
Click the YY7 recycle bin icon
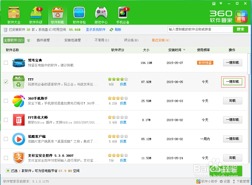tap(19, 82)
